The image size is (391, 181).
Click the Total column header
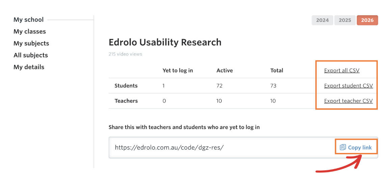point(277,71)
